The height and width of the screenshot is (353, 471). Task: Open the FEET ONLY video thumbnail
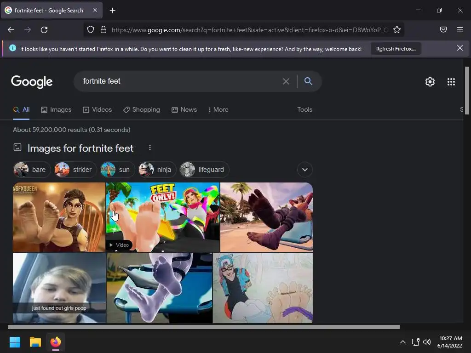click(162, 217)
